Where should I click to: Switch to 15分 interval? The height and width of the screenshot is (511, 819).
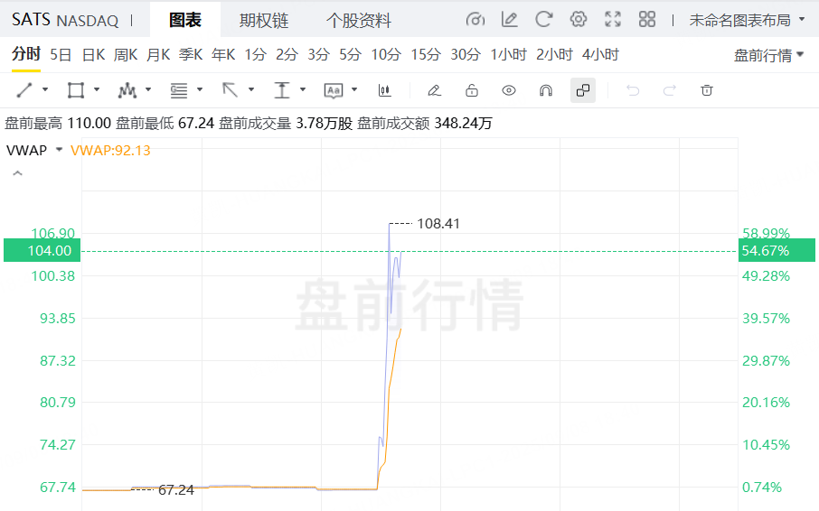click(426, 55)
